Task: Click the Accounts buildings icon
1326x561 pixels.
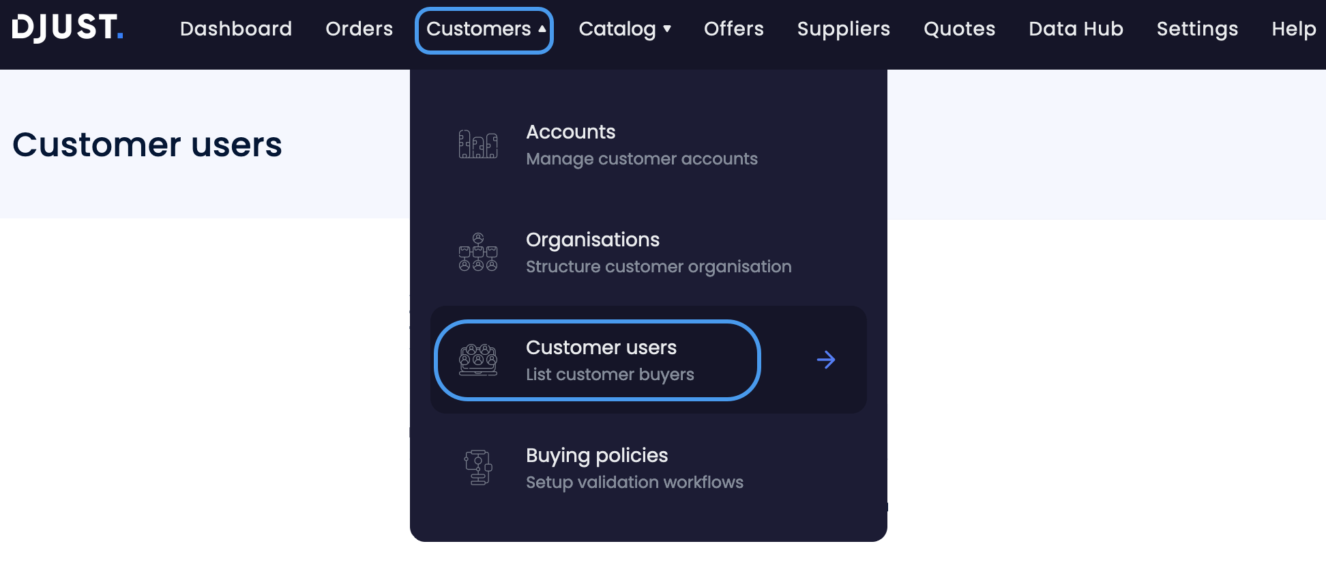Action: pyautogui.click(x=479, y=144)
